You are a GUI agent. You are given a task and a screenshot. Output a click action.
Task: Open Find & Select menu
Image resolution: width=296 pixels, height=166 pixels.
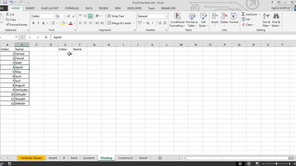(x=276, y=20)
